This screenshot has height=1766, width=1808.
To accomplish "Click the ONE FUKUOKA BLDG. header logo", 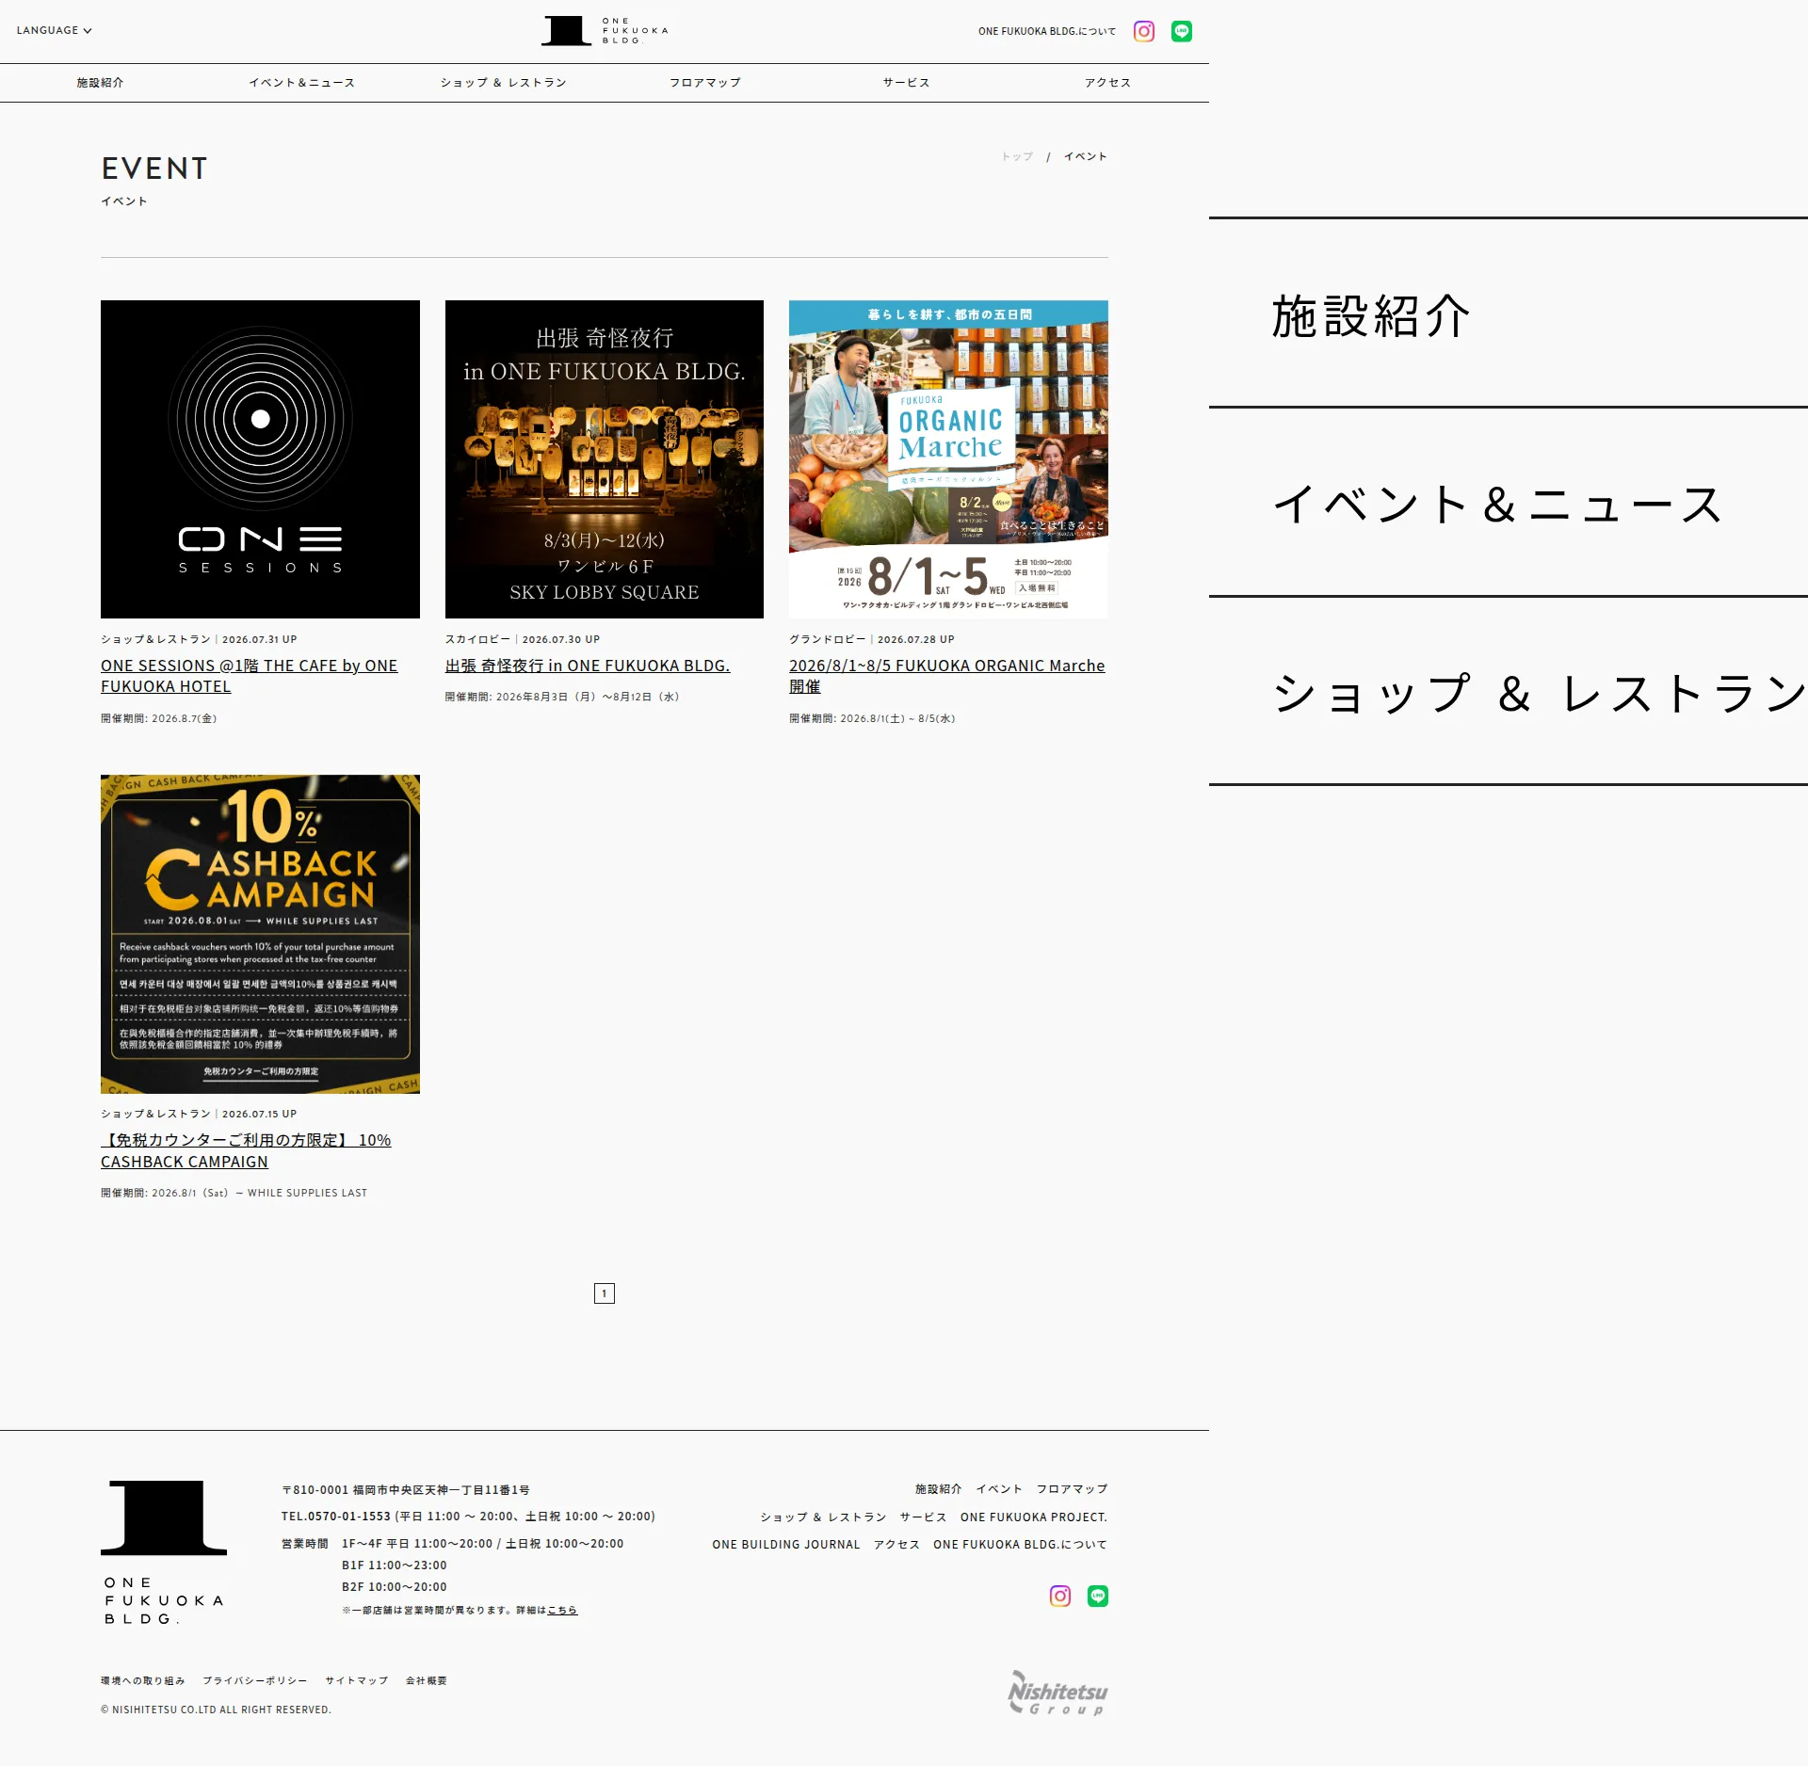I will [x=605, y=30].
